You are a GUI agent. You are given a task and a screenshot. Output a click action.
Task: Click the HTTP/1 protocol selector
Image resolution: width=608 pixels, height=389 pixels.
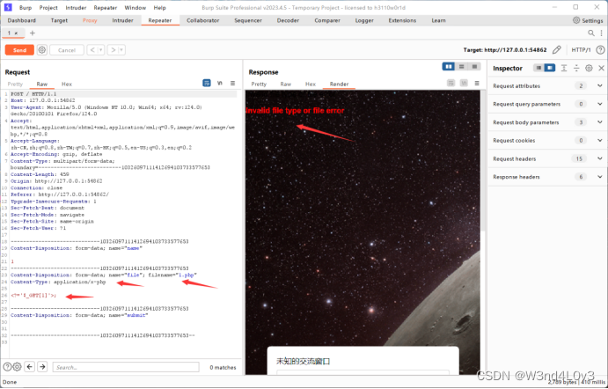point(581,49)
